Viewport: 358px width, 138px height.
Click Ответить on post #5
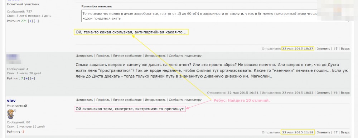[323, 49]
